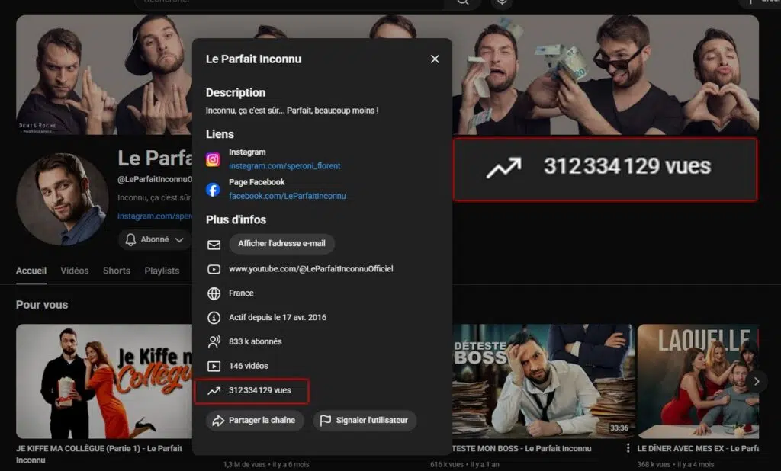The image size is (781, 471).
Task: Open the instagram.com/speroni_florent link
Action: pos(284,165)
